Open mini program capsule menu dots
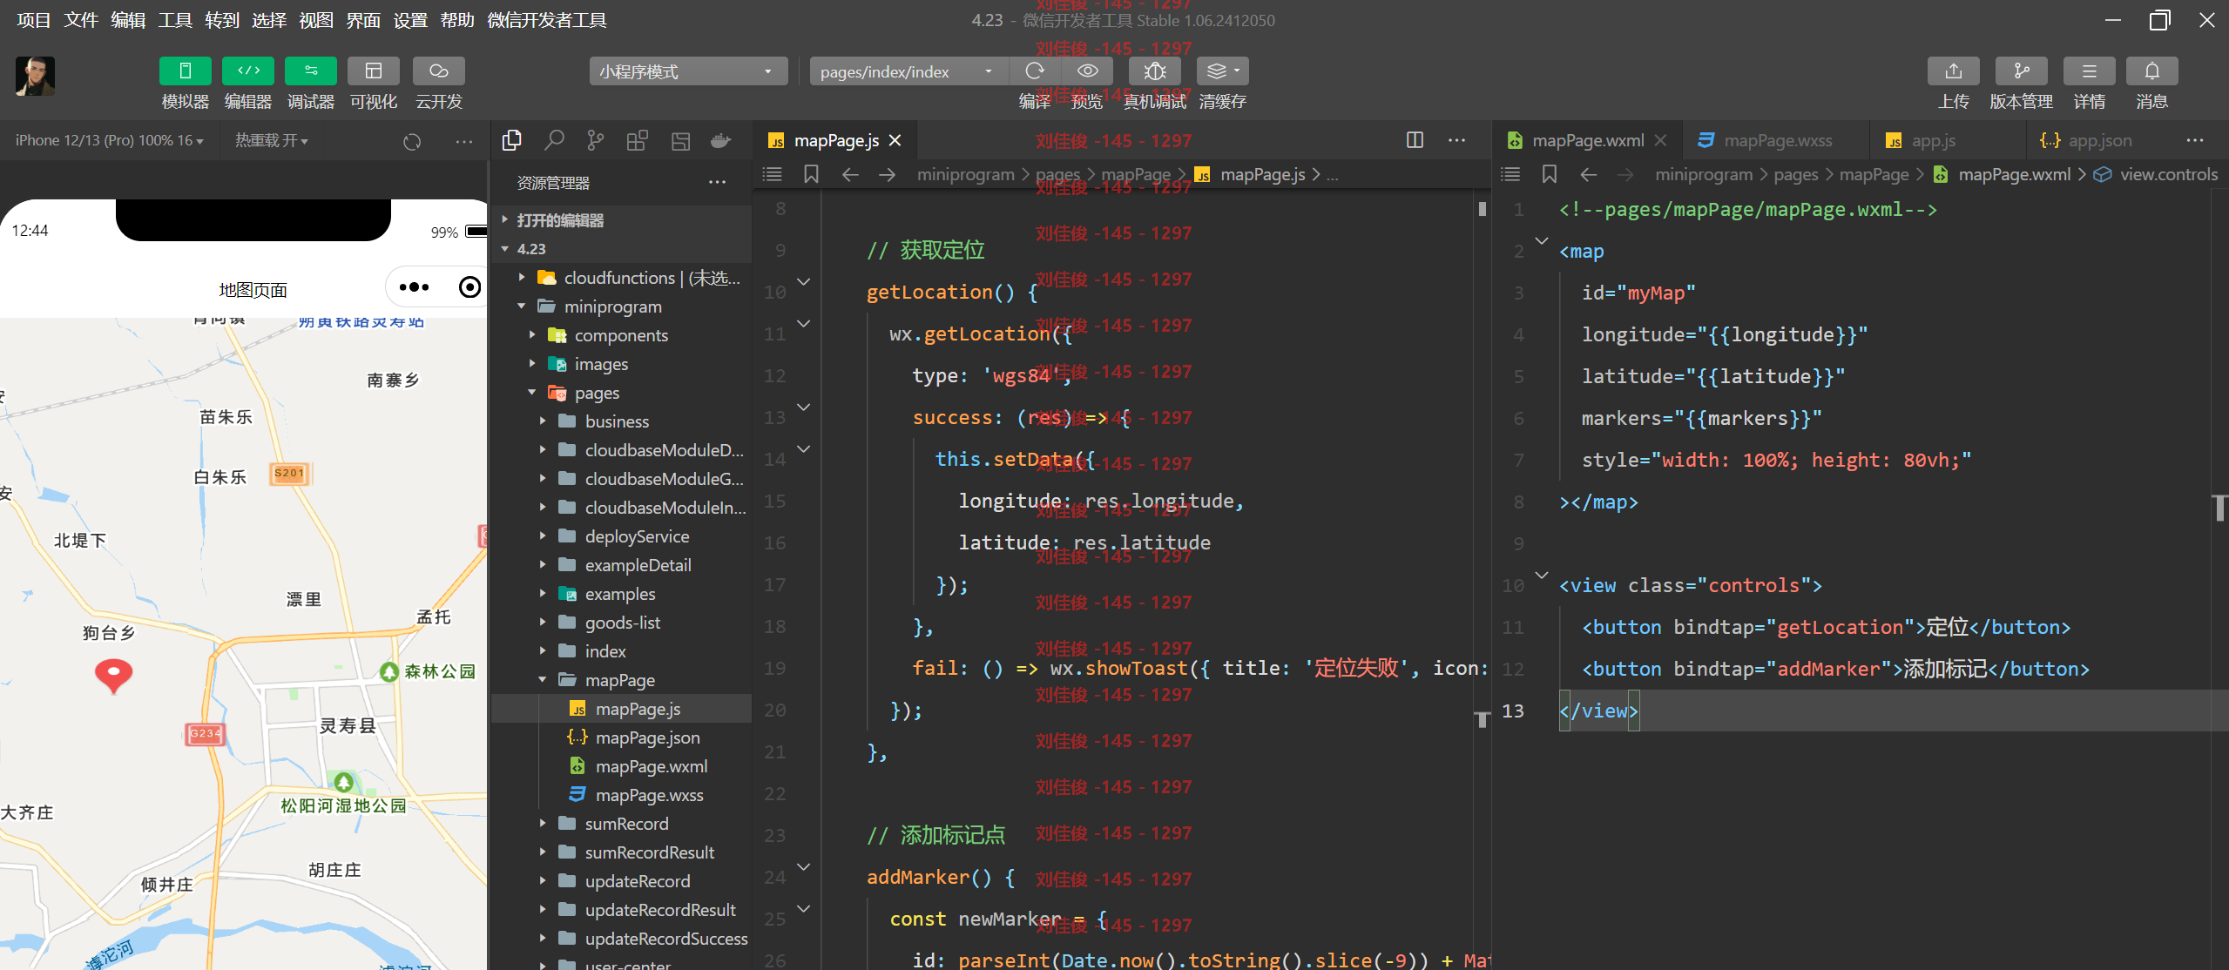2229x970 pixels. (x=414, y=287)
